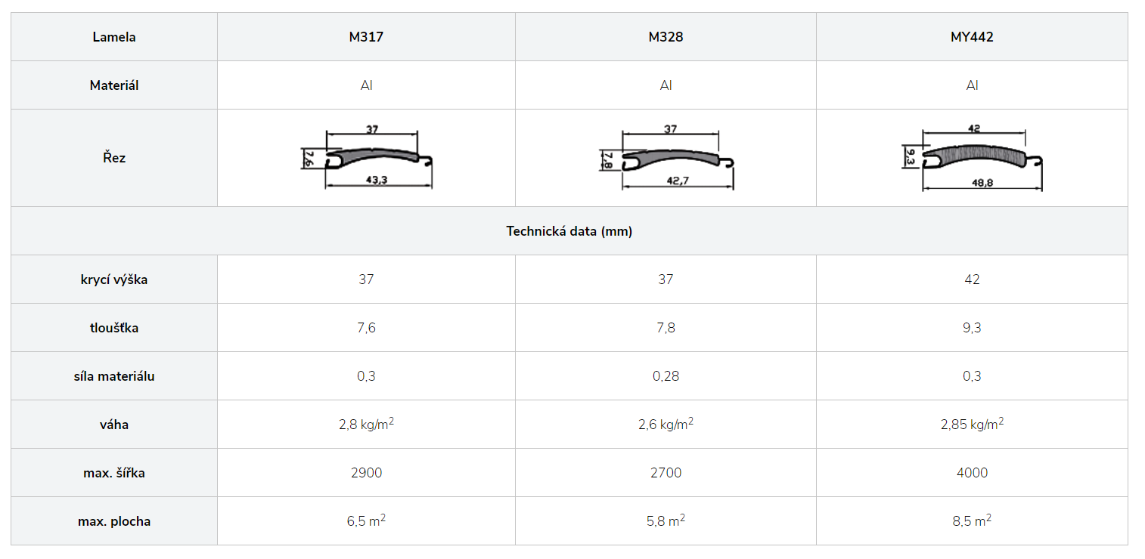
Task: Click the Lamela header cell
Action: (x=114, y=36)
